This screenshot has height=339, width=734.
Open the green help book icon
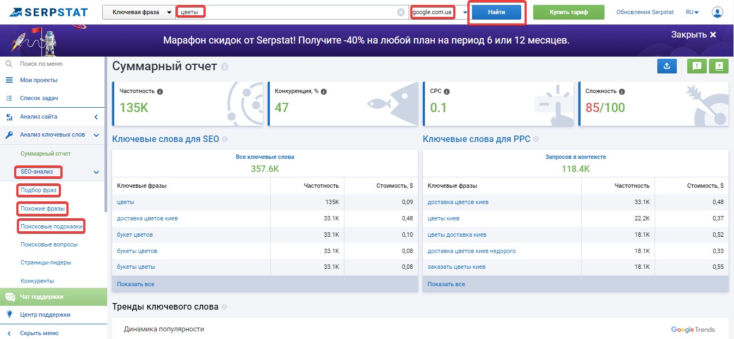pos(719,66)
